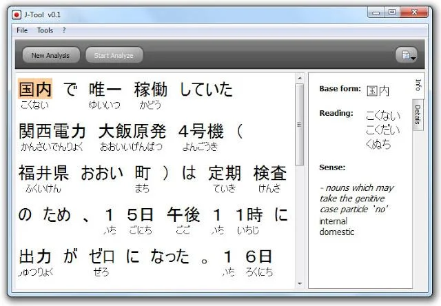Click the reading こくだい in info panel
This screenshot has height=306, width=441.
tap(383, 130)
